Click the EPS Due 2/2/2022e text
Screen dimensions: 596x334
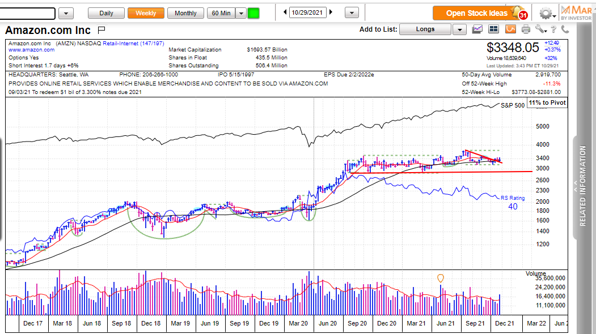(x=349, y=74)
